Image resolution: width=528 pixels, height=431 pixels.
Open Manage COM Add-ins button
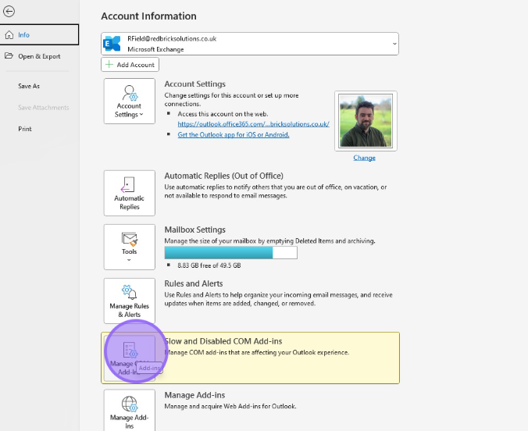click(x=130, y=358)
